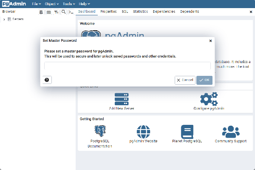
Task: Switch to the Dashboard tab
Action: tap(87, 12)
